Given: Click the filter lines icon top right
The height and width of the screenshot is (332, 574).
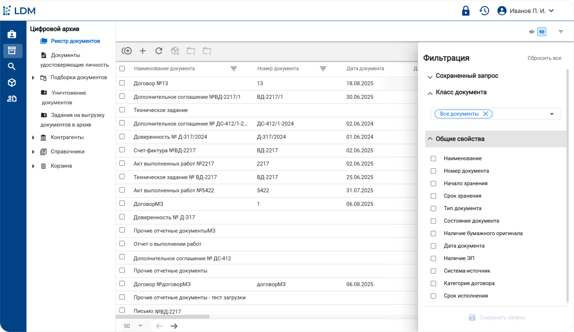Looking at the screenshot, I should click(x=561, y=32).
